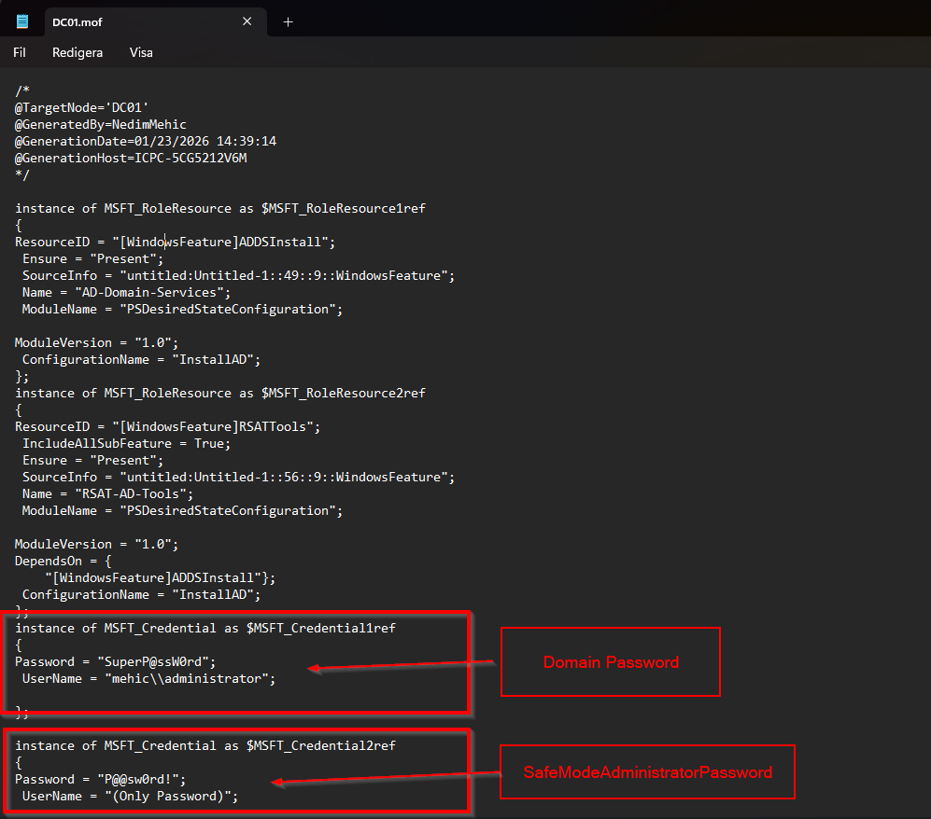931x819 pixels.
Task: Click the Notepad app icon in title bar
Action: [x=22, y=21]
